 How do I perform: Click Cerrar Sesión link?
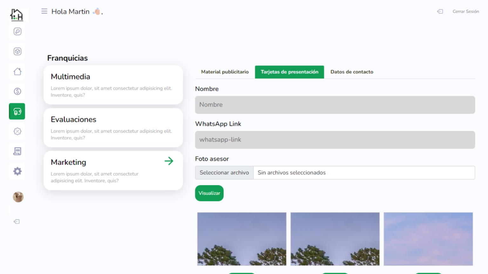click(465, 11)
